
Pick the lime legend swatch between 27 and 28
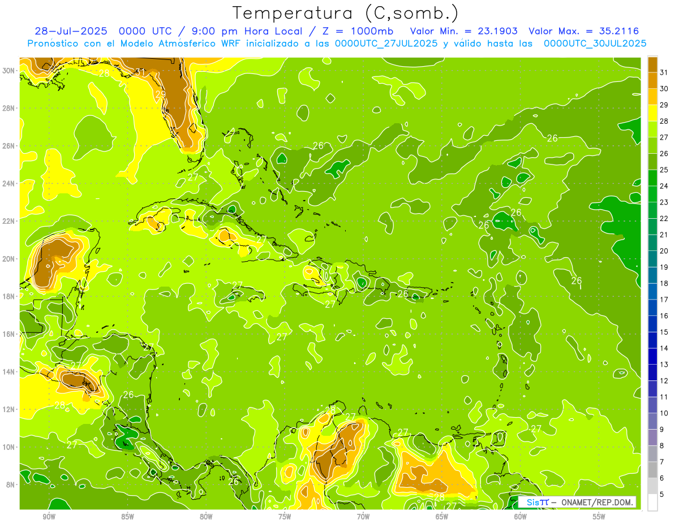point(652,129)
